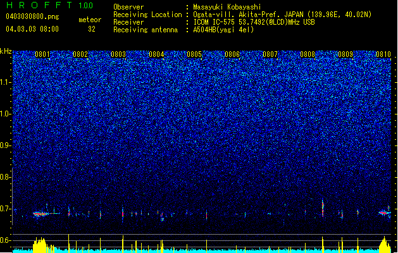Click the 1.1 frequency axis label

point(6,82)
